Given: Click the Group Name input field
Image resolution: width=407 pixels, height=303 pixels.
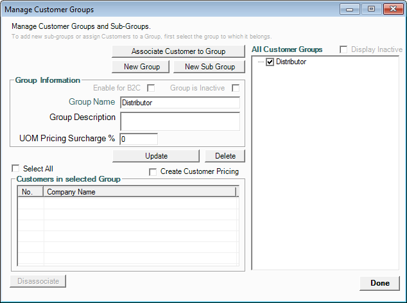Looking at the screenshot, I should [179, 103].
